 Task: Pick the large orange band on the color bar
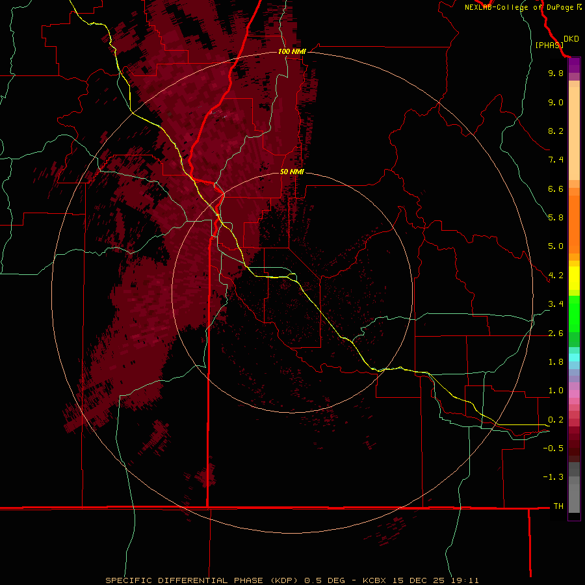pos(574,225)
